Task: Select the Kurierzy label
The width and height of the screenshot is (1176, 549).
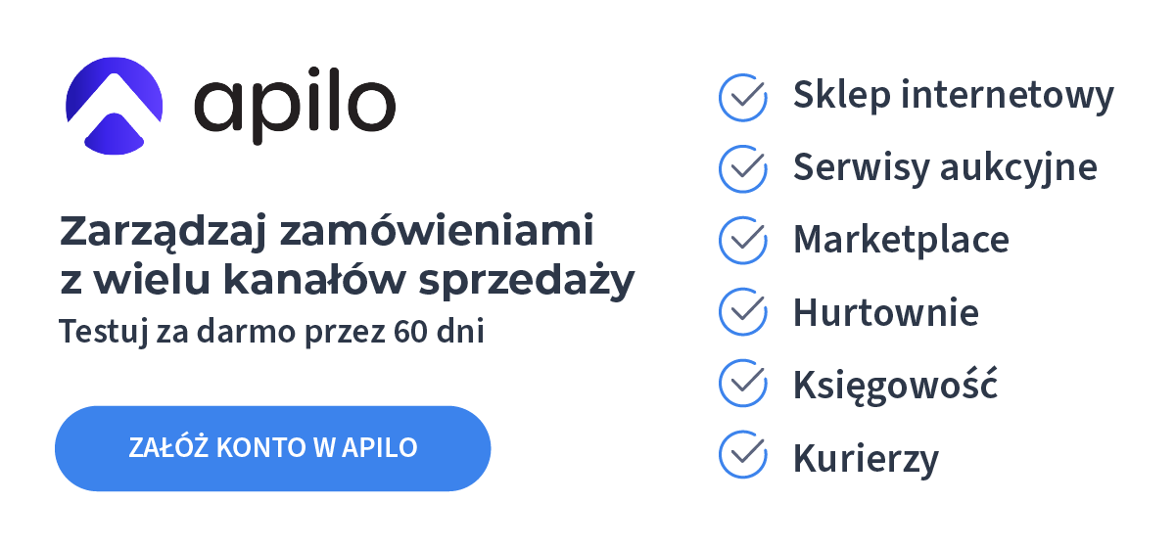Action: tap(866, 457)
